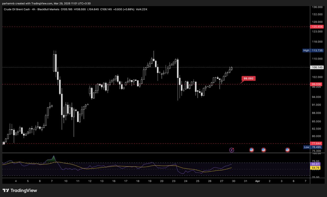
Task: Click the yellow 54.76 indicator value label
Action: click(x=316, y=168)
